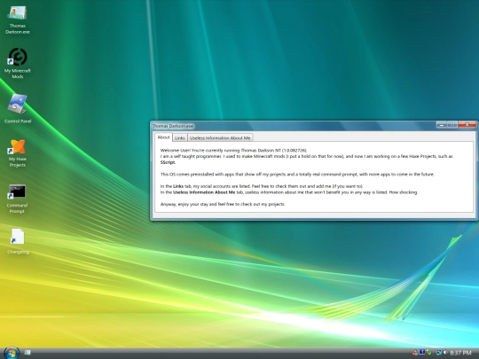Click the 'Welcome User!' line
This screenshot has width=479, height=359.
click(233, 150)
